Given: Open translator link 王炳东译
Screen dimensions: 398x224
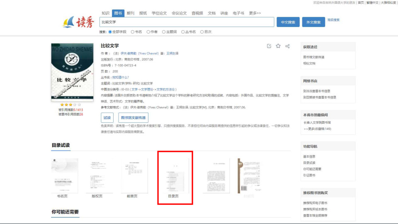Looking at the screenshot, I should click(x=172, y=54).
